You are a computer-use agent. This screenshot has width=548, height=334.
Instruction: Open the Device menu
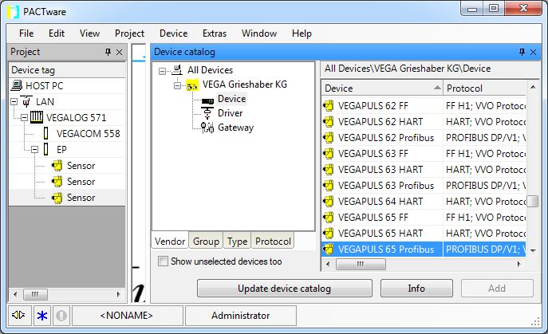[x=173, y=33]
